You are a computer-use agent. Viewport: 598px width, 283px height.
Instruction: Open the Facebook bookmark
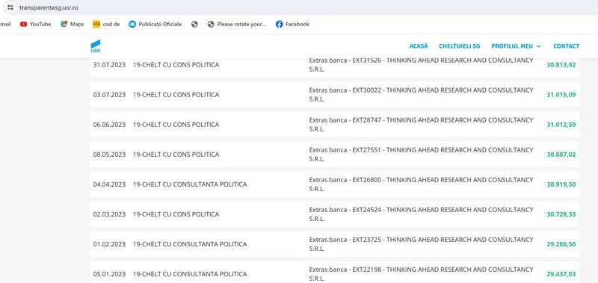point(292,24)
